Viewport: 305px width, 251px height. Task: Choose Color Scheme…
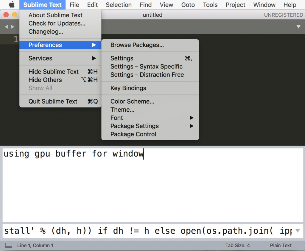pyautogui.click(x=150, y=102)
